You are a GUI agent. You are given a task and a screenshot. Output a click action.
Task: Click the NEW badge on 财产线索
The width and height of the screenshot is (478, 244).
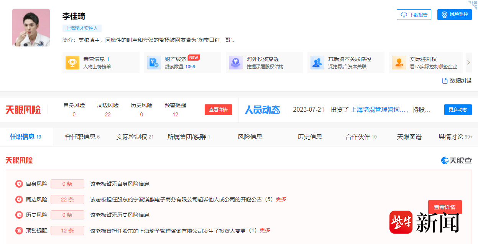click(194, 58)
